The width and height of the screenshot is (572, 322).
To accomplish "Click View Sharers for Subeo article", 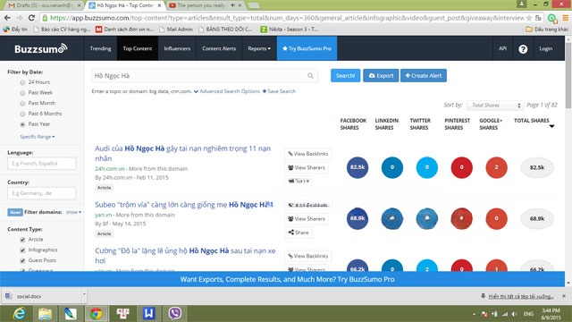I will point(307,218).
